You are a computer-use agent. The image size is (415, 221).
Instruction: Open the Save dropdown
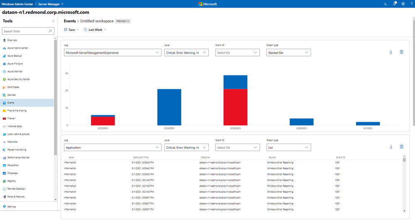tap(71, 29)
